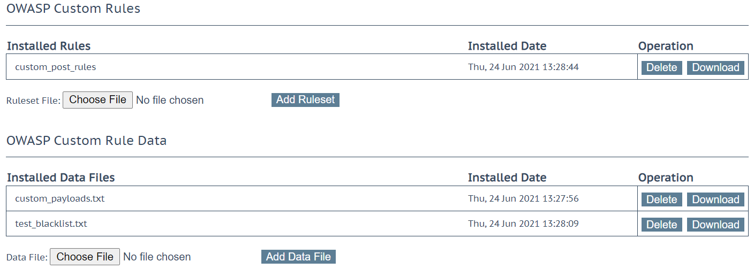This screenshot has width=754, height=269.
Task: Click the Installed Rules column header
Action: pyautogui.click(x=49, y=46)
